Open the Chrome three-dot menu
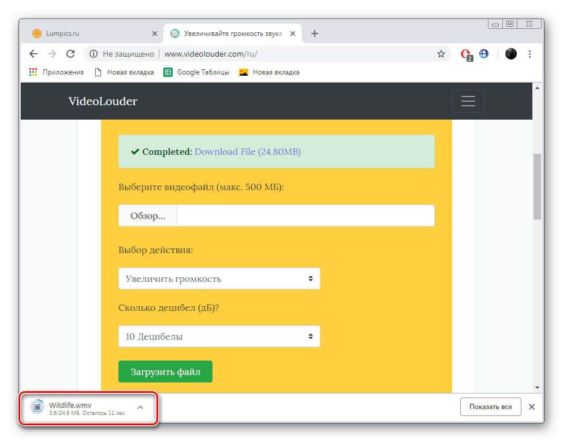 click(x=530, y=54)
